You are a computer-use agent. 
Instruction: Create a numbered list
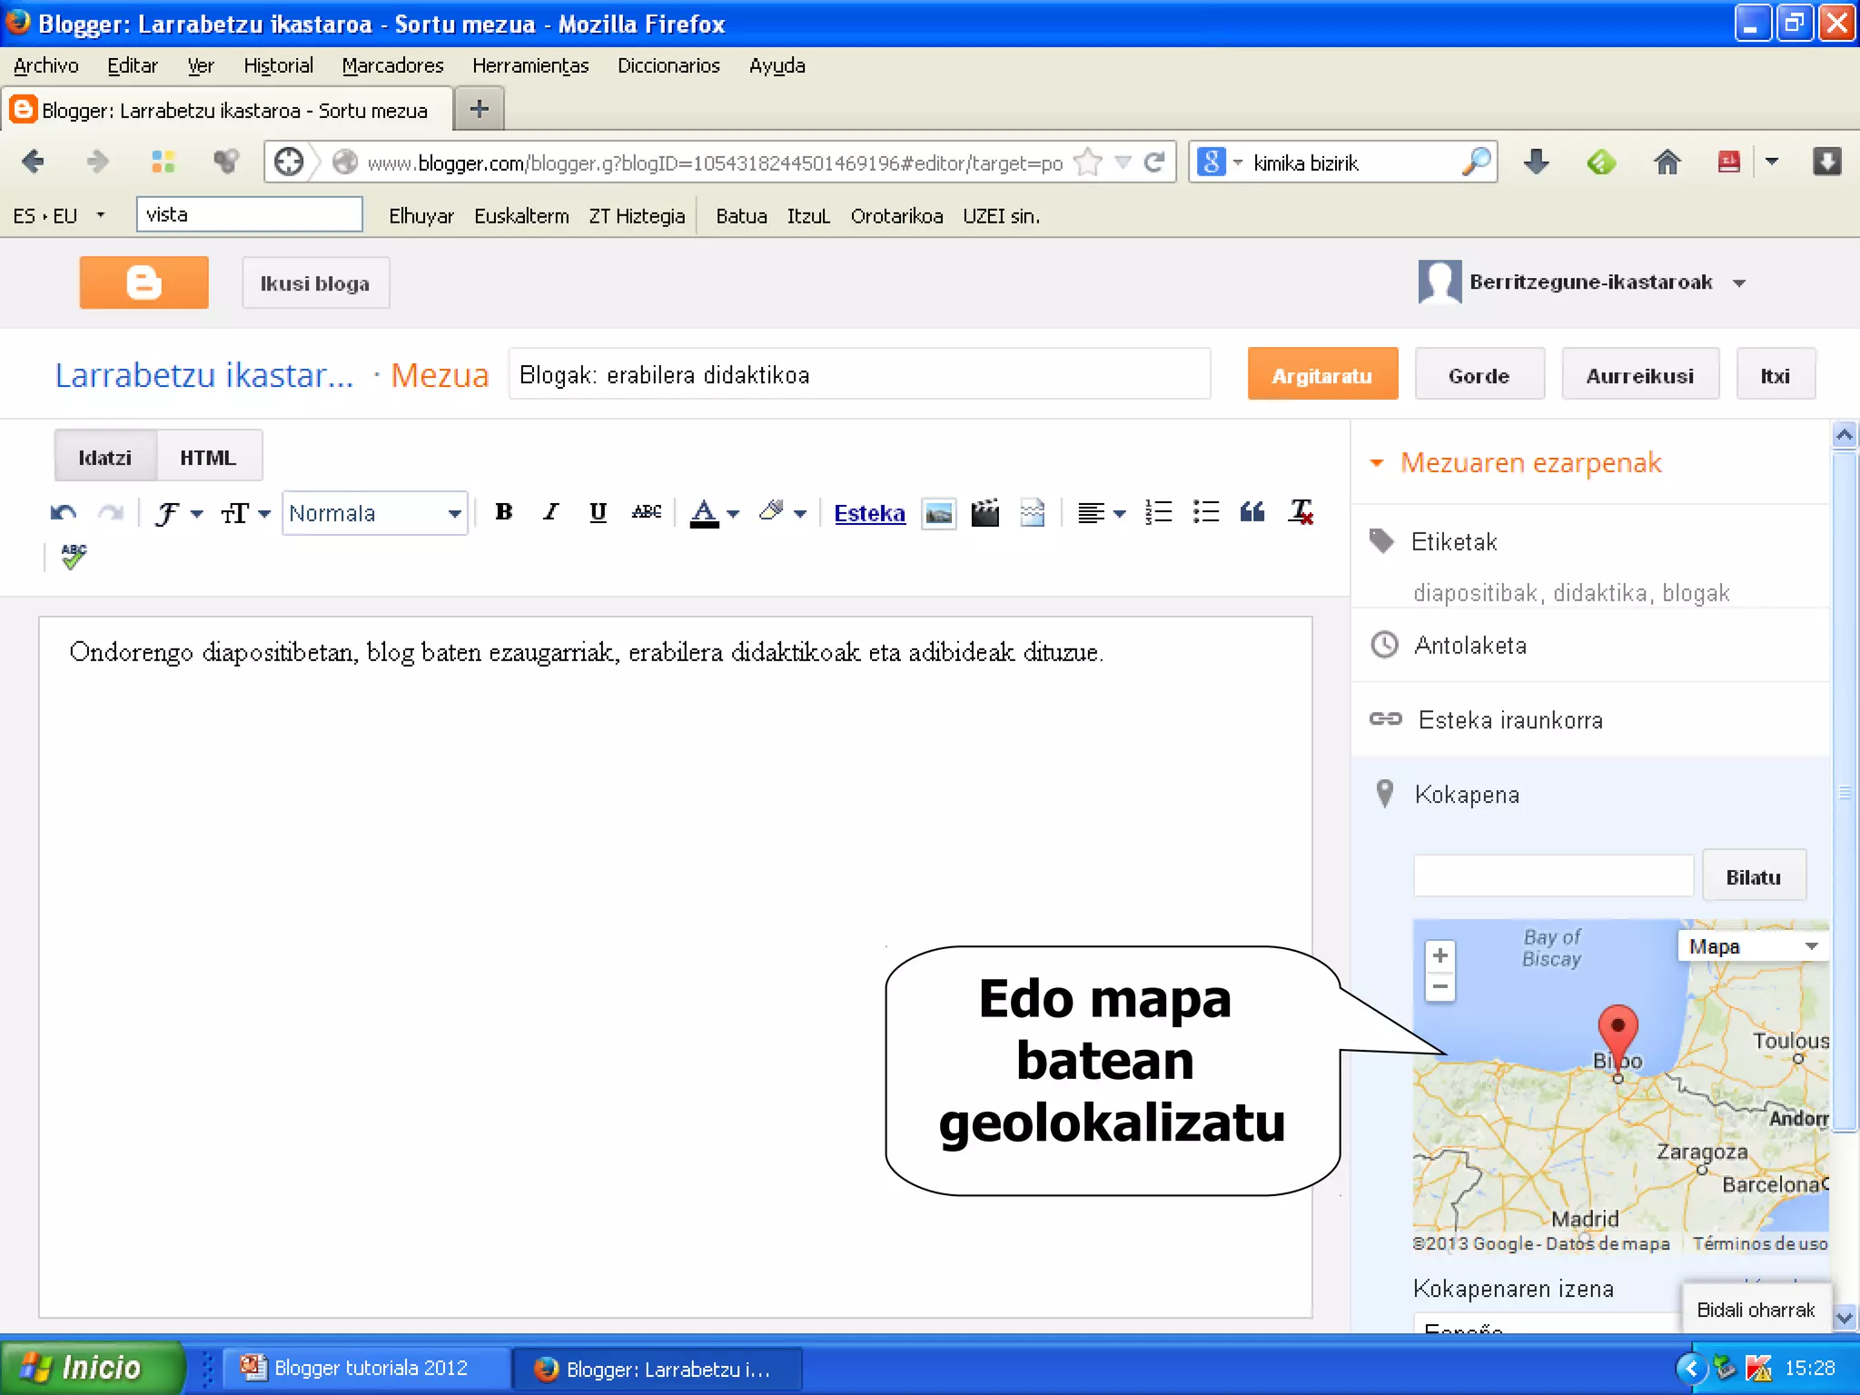click(1159, 512)
